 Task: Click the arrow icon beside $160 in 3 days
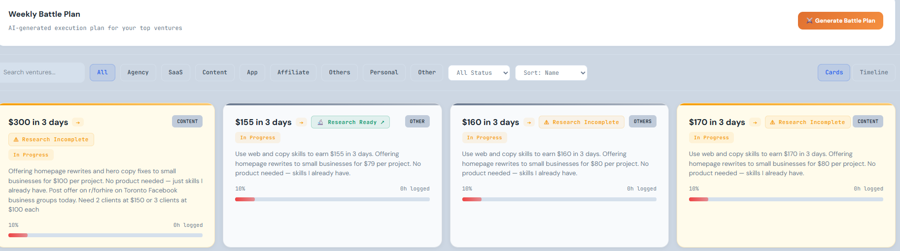point(529,123)
